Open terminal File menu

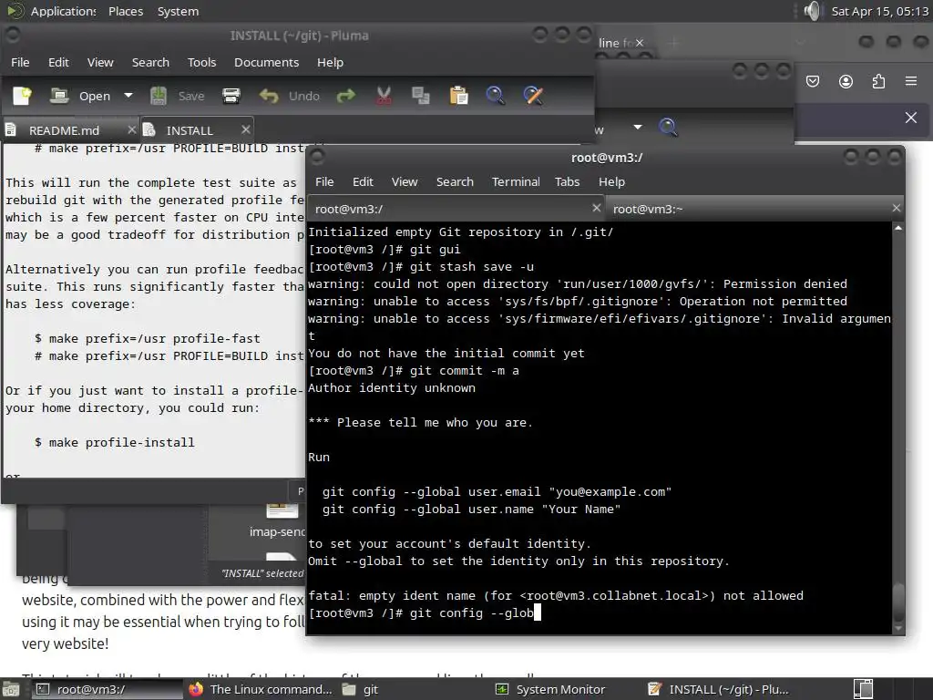point(324,182)
